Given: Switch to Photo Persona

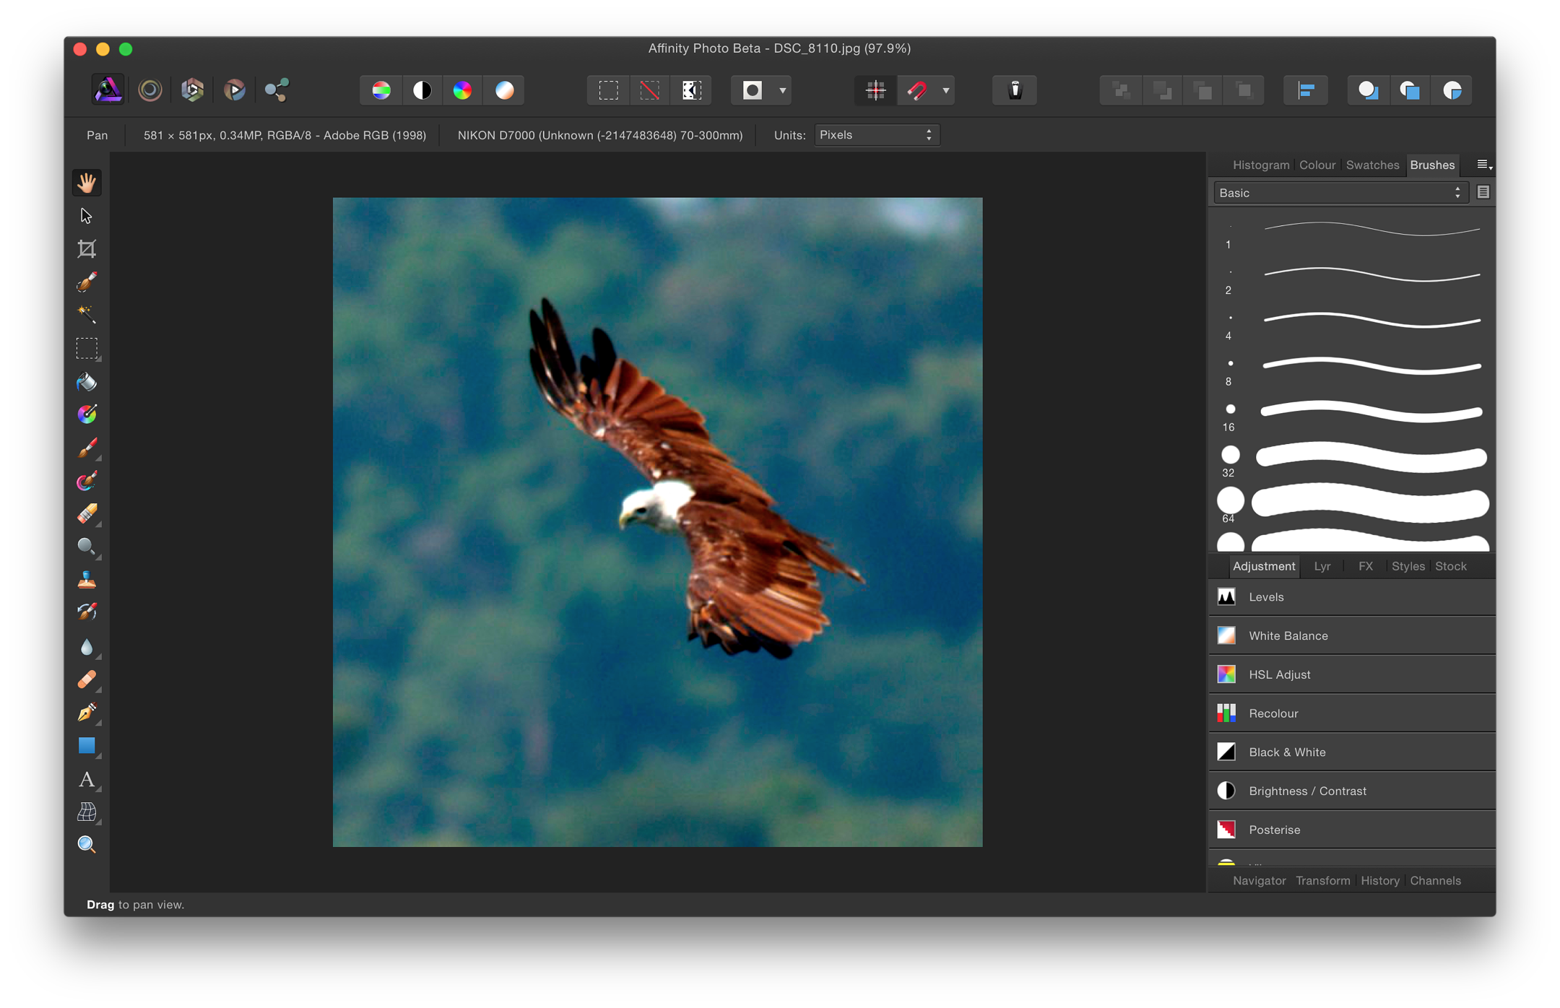Looking at the screenshot, I should click(x=108, y=90).
